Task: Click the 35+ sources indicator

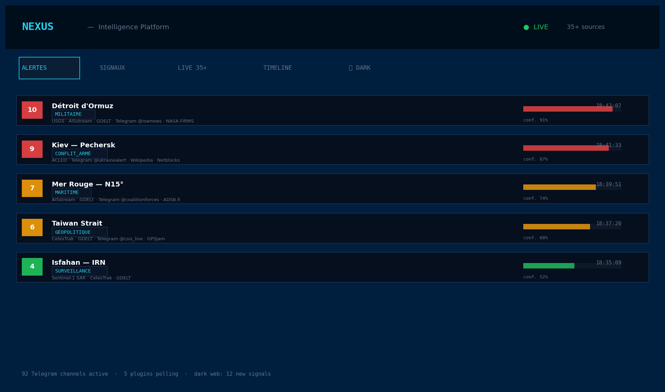Action: 586,27
